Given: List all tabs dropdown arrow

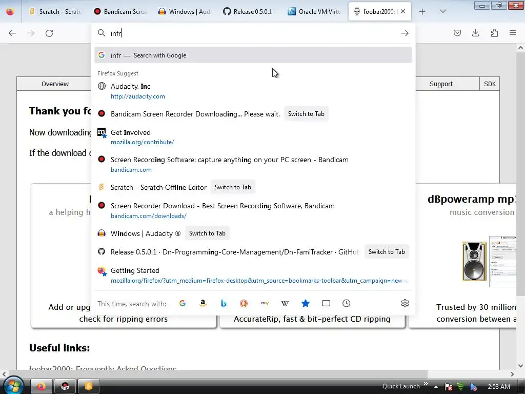Looking at the screenshot, I should pos(442,12).
